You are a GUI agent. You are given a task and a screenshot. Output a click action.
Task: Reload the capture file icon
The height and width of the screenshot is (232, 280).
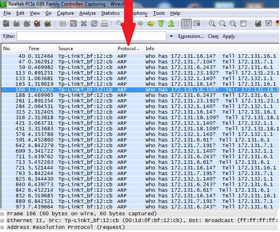[94, 24]
